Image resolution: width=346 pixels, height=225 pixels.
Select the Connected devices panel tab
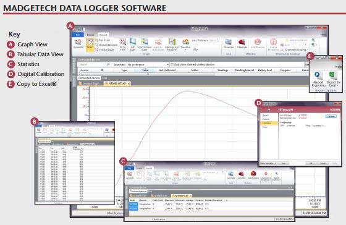pos(89,78)
